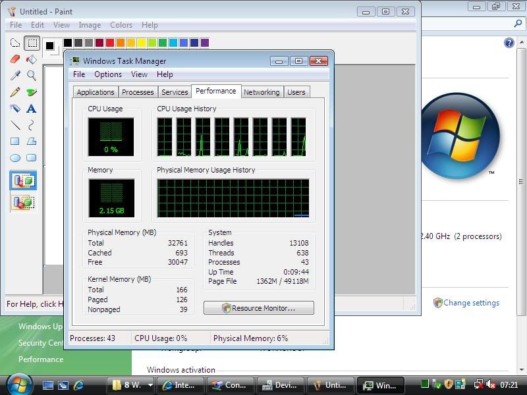Click the Show Desktop quick launch icon
This screenshot has width=527, height=395.
(47, 386)
